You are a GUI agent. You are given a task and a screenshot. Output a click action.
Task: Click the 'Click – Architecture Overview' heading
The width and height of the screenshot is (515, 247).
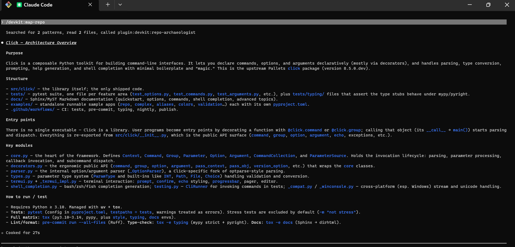tap(41, 43)
